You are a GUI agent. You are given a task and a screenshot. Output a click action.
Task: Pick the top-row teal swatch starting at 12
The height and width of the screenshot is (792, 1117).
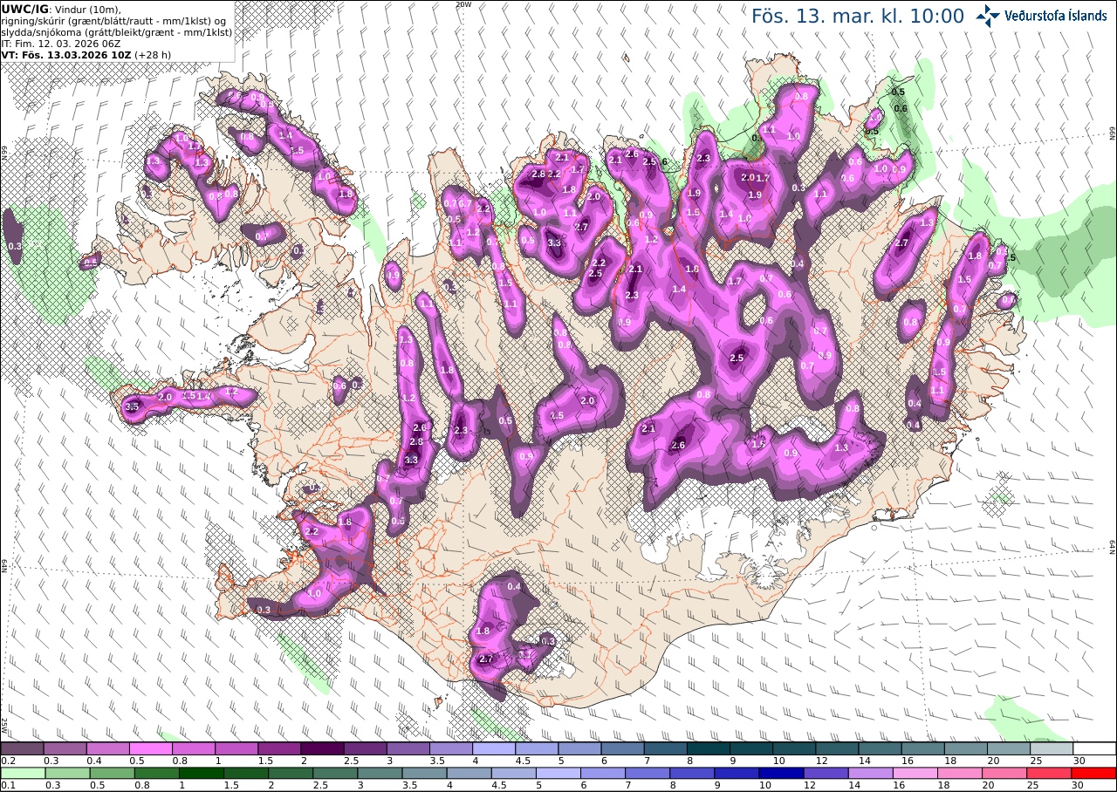tap(838, 748)
